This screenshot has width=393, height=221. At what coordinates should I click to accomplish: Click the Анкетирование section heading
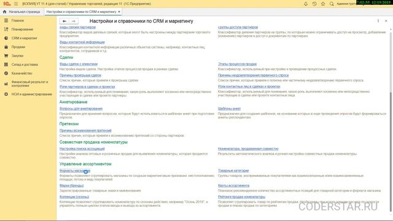74,102
